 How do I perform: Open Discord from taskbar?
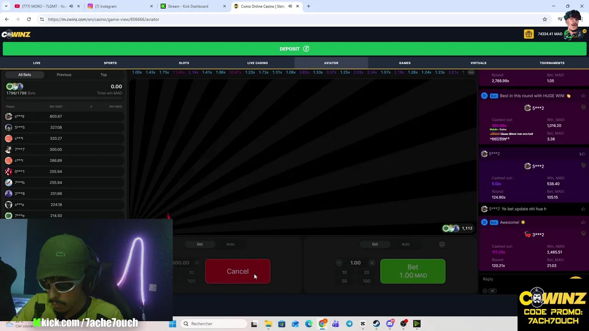(x=390, y=324)
